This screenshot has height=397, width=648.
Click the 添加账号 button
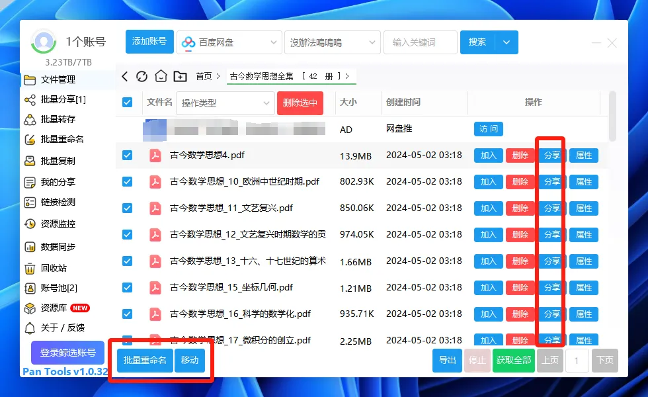(x=149, y=42)
